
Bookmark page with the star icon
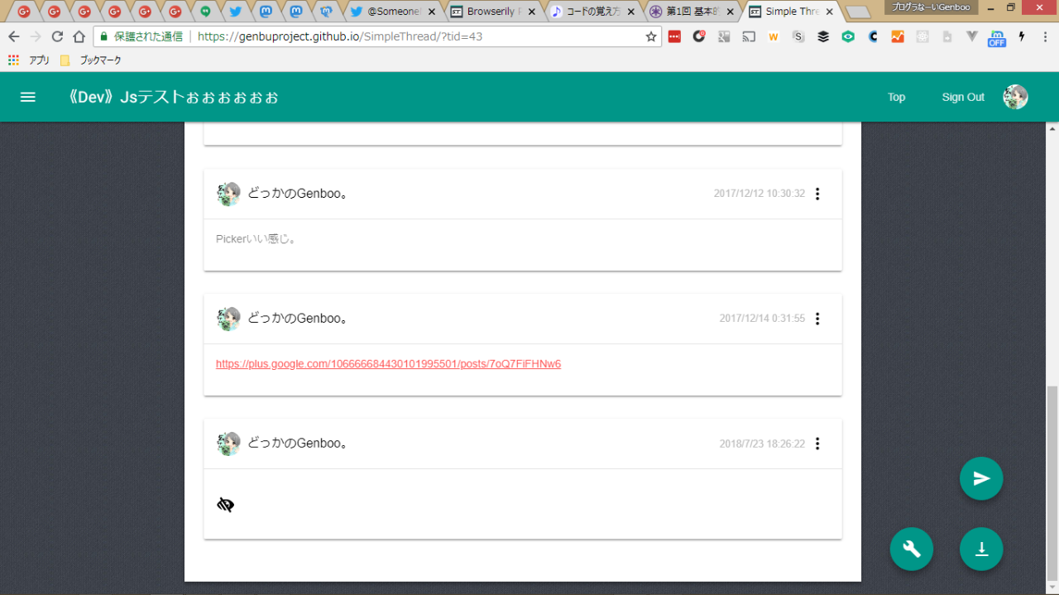tap(650, 36)
